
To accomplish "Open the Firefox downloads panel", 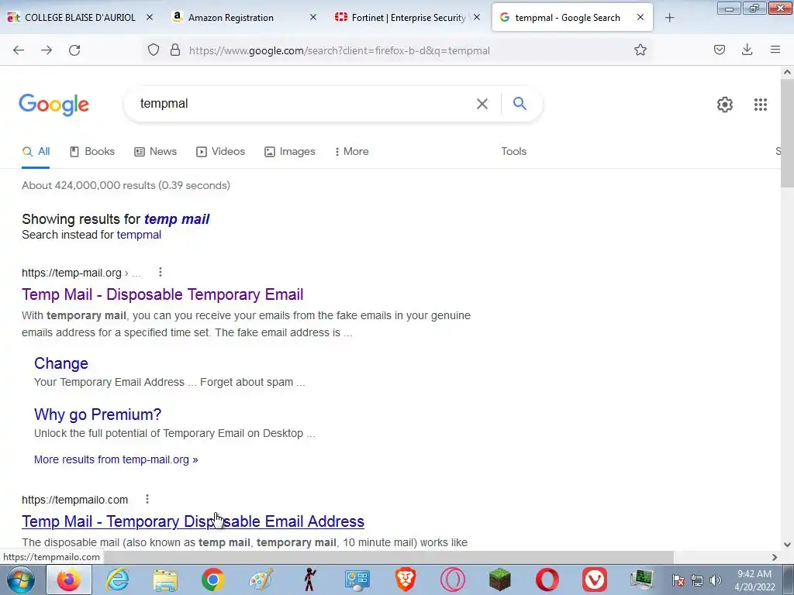I will click(747, 50).
